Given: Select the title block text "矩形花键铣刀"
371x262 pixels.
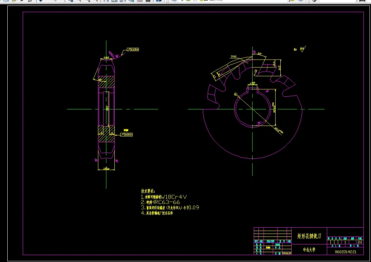Looking at the screenshot, I should [x=309, y=236].
